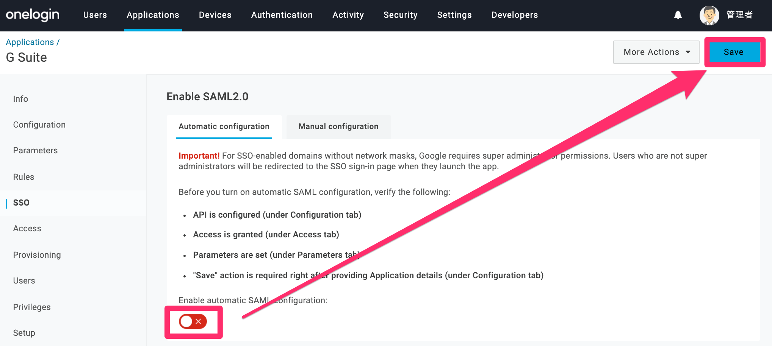Click the 管理者 account name
Viewport: 772px width, 346px height.
pyautogui.click(x=739, y=15)
